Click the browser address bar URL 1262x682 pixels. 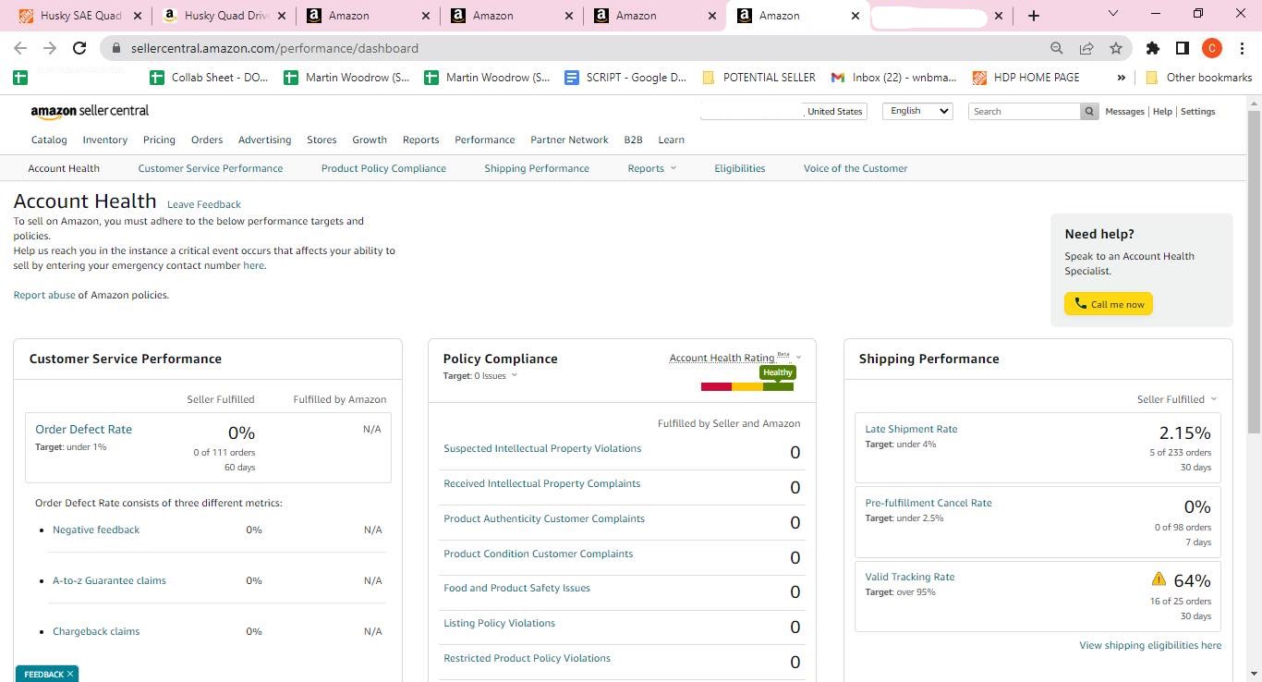pyautogui.click(x=274, y=48)
